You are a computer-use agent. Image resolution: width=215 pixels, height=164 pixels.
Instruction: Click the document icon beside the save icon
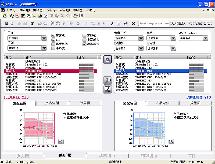click(x=12, y=24)
